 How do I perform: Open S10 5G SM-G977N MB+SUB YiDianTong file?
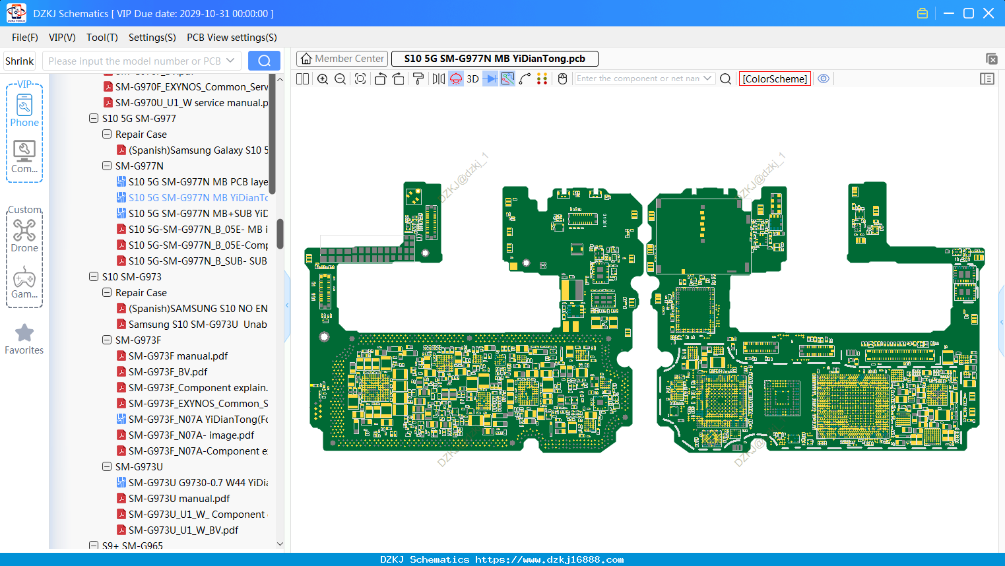(x=192, y=214)
